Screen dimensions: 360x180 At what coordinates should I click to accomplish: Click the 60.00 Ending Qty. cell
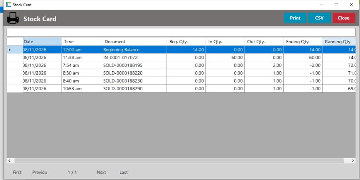coord(303,57)
